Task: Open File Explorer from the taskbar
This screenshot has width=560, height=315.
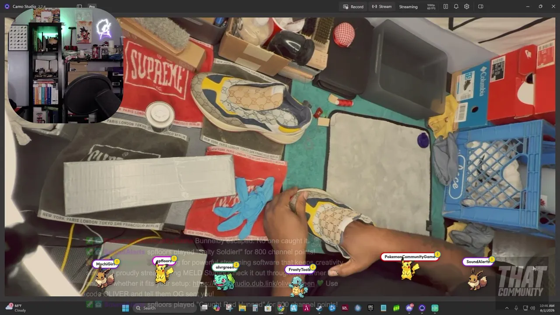Action: point(242,308)
